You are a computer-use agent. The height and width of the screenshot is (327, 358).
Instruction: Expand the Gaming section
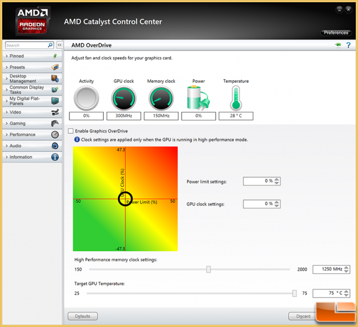click(x=7, y=123)
